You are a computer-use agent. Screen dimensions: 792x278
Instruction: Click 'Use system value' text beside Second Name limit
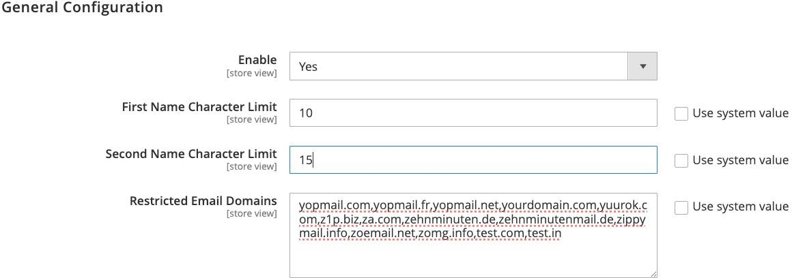(x=740, y=160)
